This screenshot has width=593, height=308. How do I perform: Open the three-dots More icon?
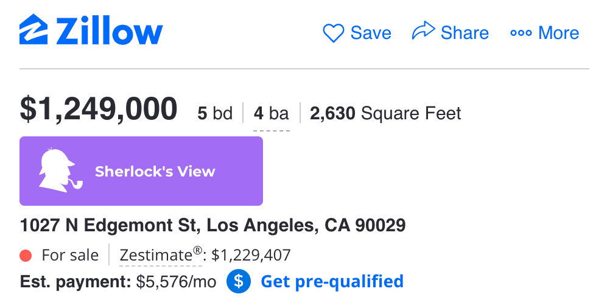pos(521,33)
